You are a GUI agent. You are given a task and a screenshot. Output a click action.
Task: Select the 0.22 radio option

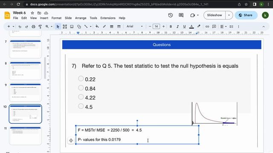coord(81,78)
